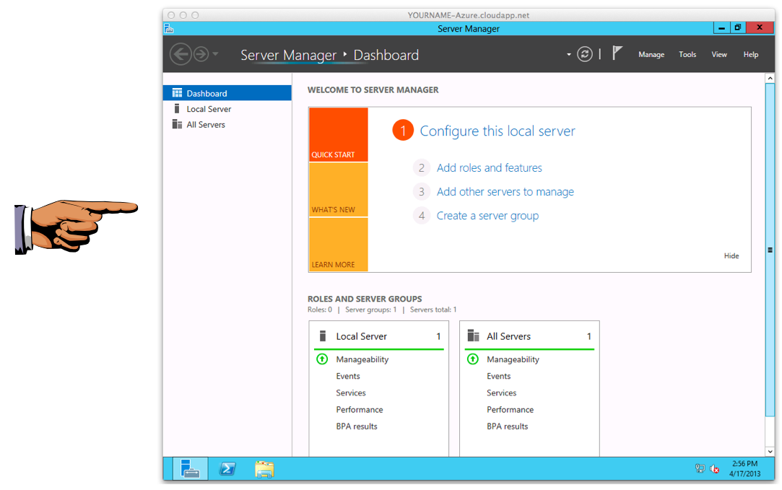This screenshot has height=490, width=782.
Task: Open Services under the Local Server tile
Action: 351,393
